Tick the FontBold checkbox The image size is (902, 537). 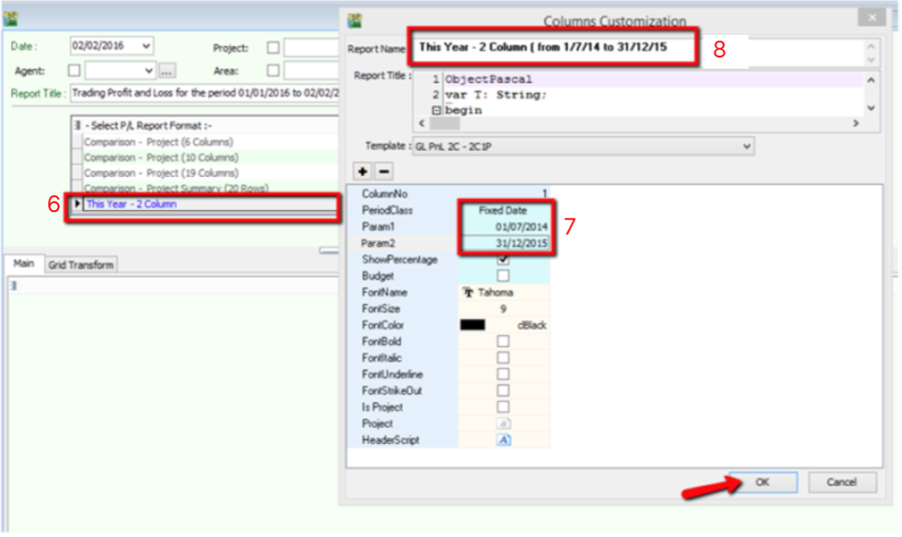[504, 341]
